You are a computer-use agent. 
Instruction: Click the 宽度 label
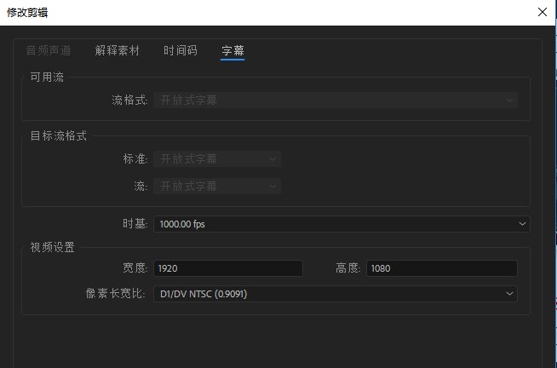(x=135, y=267)
